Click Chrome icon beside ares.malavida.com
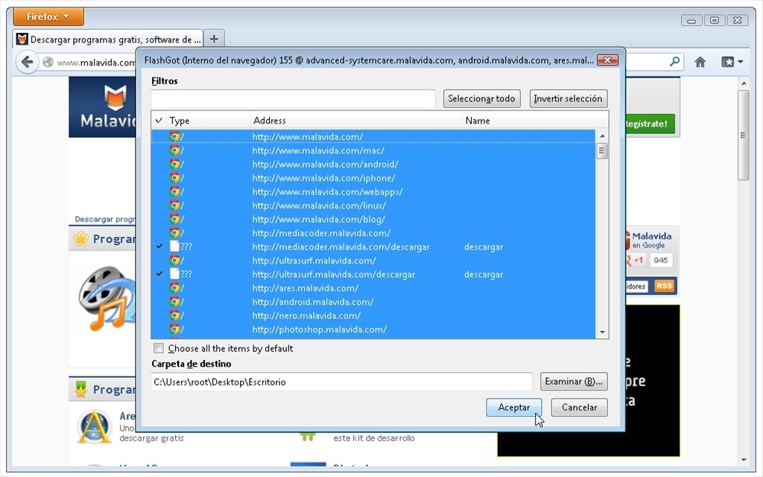The image size is (763, 477). [174, 288]
